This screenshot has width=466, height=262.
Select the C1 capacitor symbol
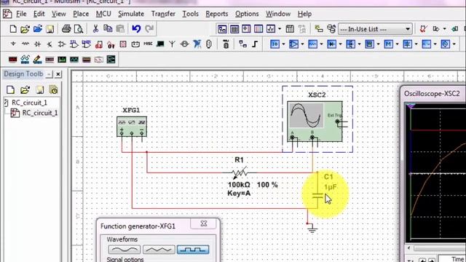[317, 196]
